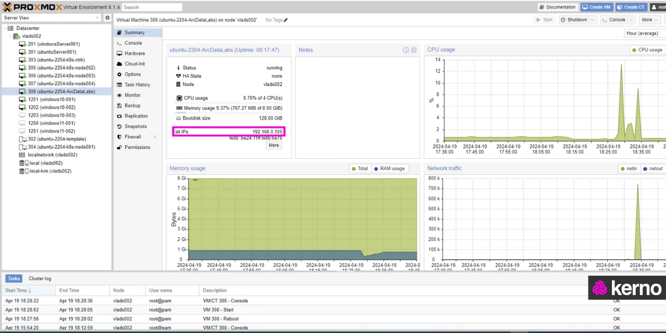Click the Replication arrows icon
666x333 pixels.
coord(120,116)
